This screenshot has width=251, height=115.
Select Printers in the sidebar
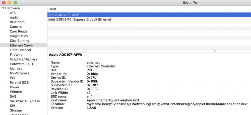pyautogui.click(x=16, y=92)
